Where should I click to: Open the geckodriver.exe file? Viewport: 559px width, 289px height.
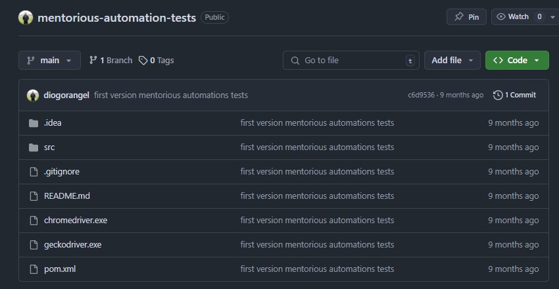click(72, 245)
